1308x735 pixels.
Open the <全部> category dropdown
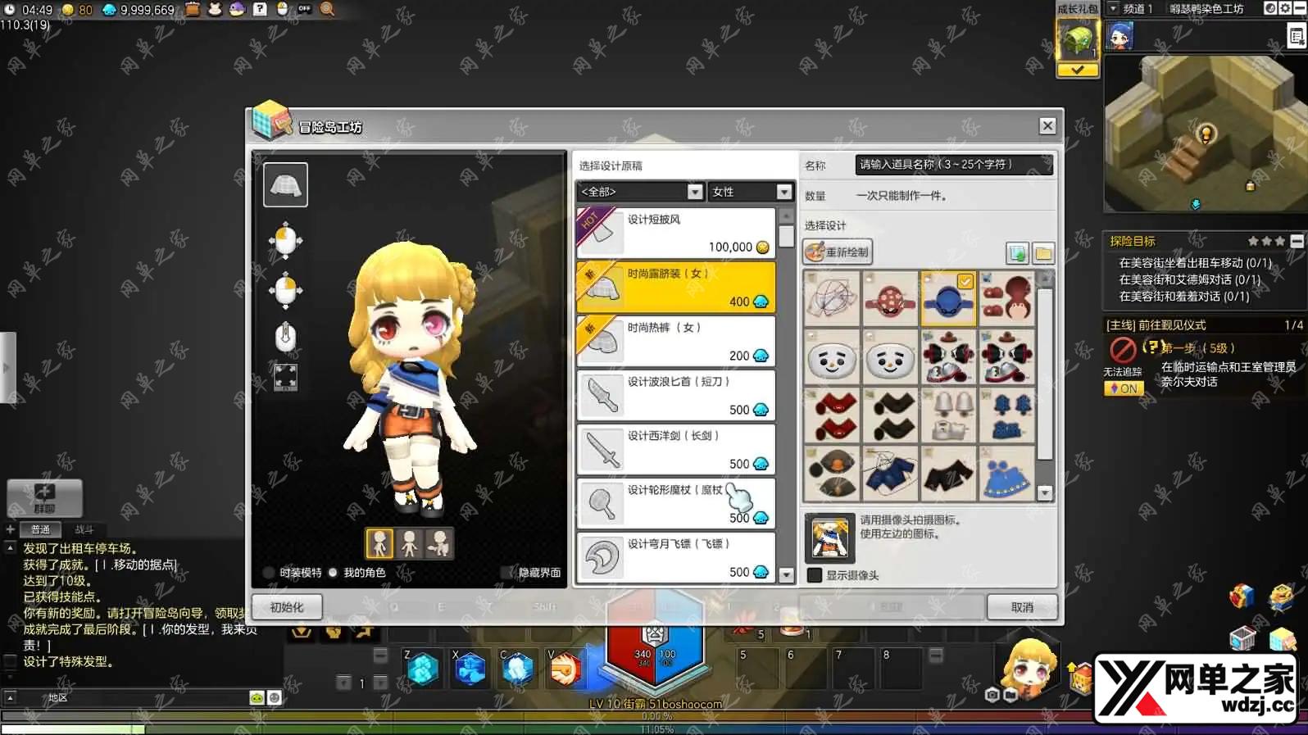[639, 192]
